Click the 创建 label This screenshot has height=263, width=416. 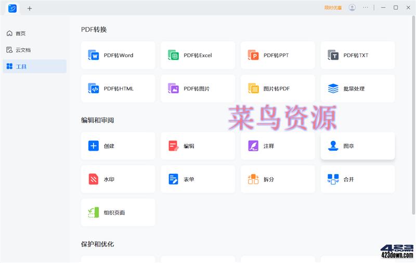[109, 146]
